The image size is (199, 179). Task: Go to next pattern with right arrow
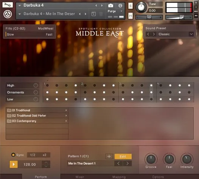click(127, 164)
